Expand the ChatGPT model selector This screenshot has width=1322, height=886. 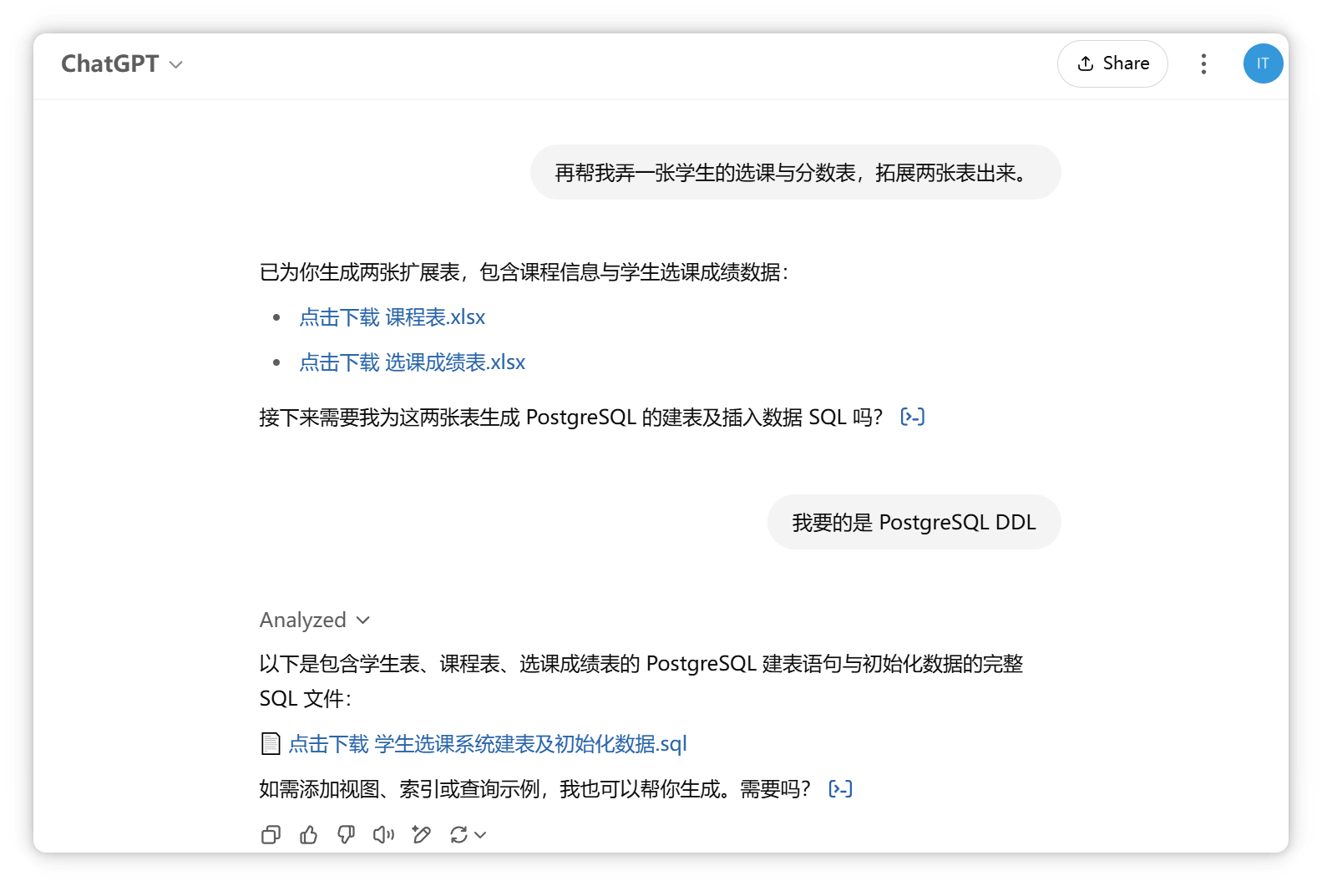click(122, 63)
